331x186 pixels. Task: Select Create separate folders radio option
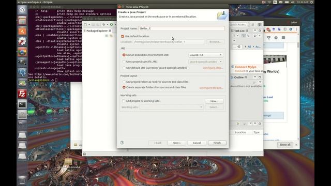pos(124,87)
